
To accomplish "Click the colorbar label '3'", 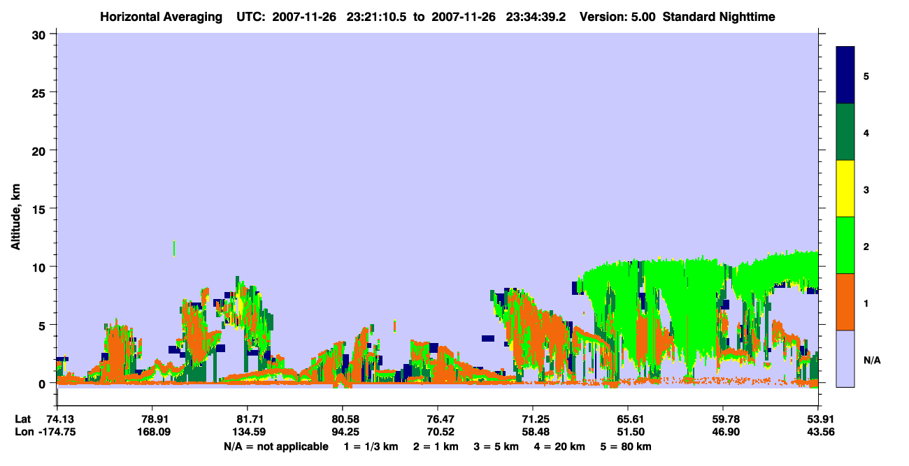I will pyautogui.click(x=866, y=190).
